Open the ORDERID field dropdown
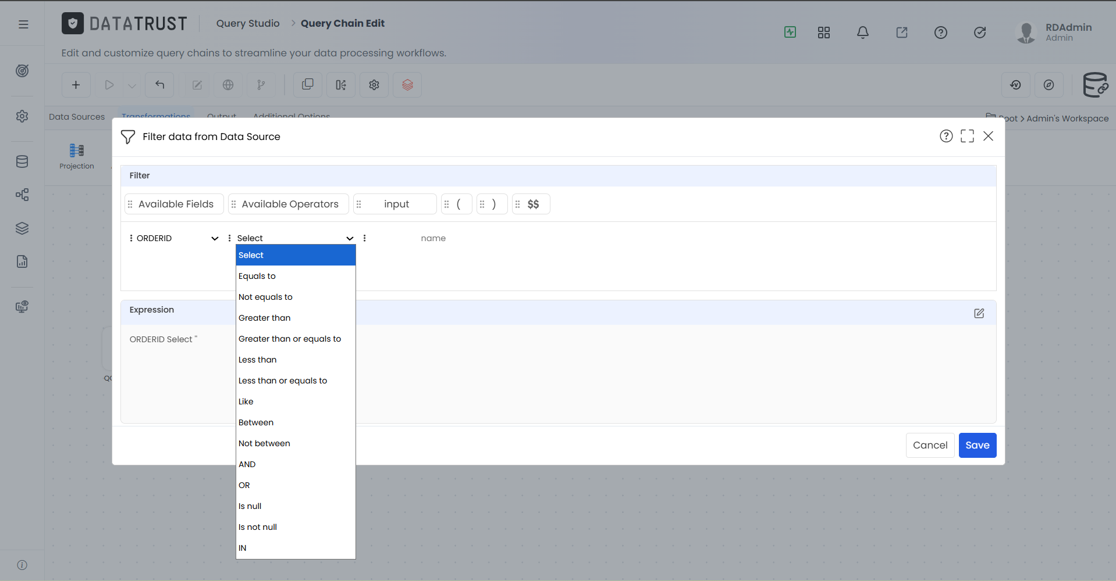 177,238
